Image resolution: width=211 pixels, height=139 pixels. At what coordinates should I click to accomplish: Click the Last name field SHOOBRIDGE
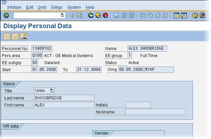tap(64, 98)
